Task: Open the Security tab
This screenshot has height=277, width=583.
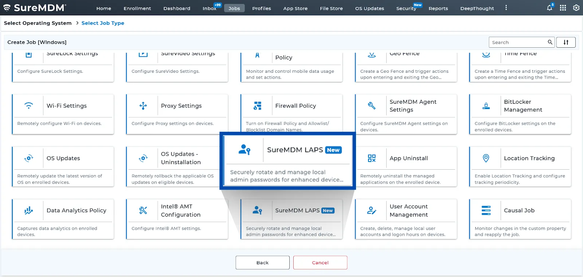Action: click(406, 8)
